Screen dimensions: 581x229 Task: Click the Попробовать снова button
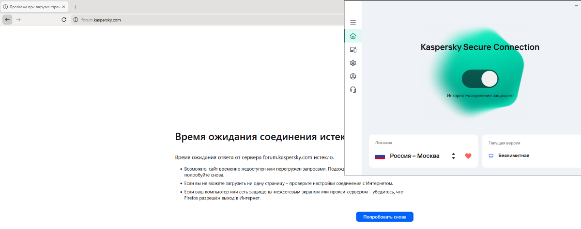(384, 217)
